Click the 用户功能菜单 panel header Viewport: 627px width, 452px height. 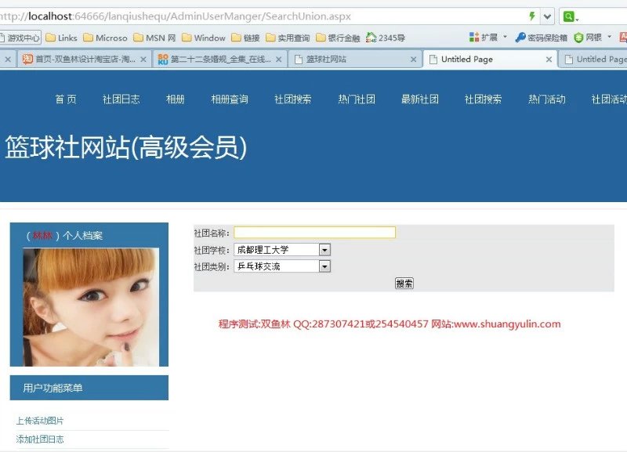pyautogui.click(x=89, y=388)
